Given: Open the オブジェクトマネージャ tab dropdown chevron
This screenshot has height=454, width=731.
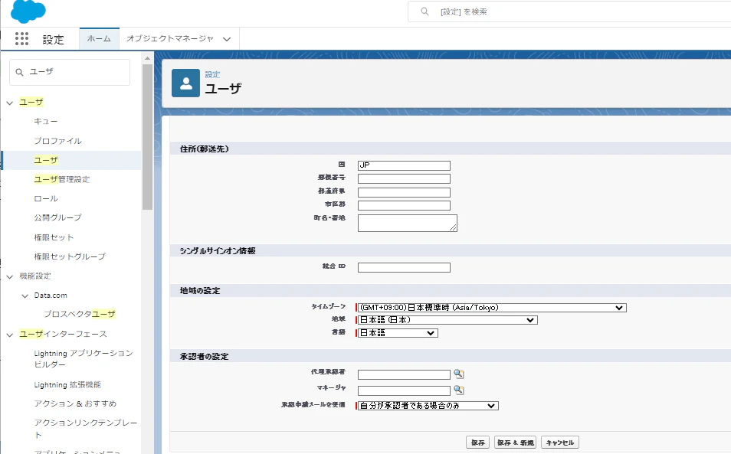Looking at the screenshot, I should 227,39.
